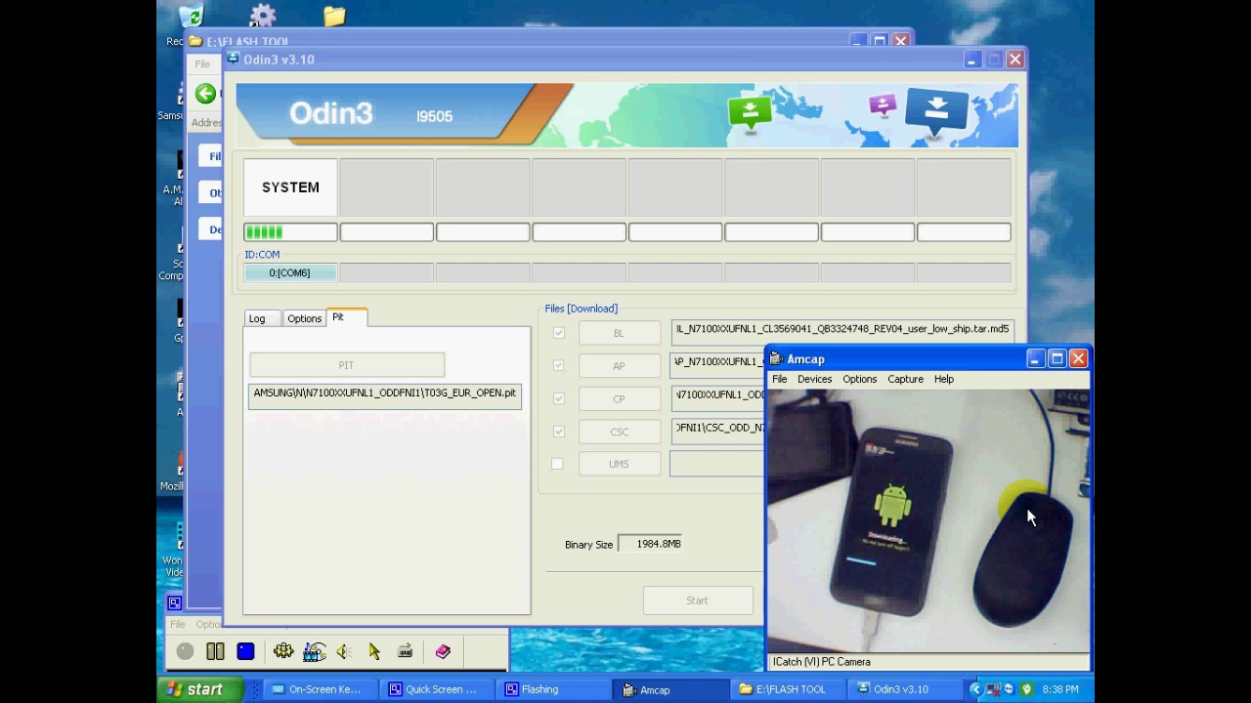Image resolution: width=1251 pixels, height=703 pixels.
Task: Enable the UMS file checkbox
Action: click(x=557, y=464)
